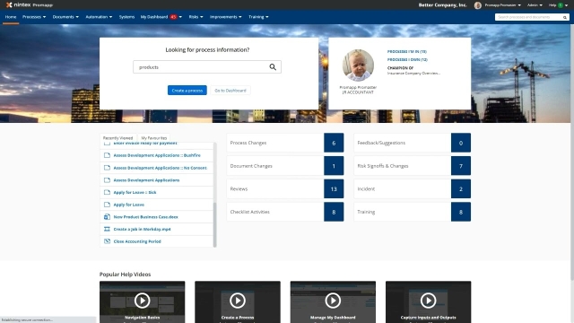Click the magnifier icon in the process search box
This screenshot has width=574, height=323.
click(x=273, y=67)
